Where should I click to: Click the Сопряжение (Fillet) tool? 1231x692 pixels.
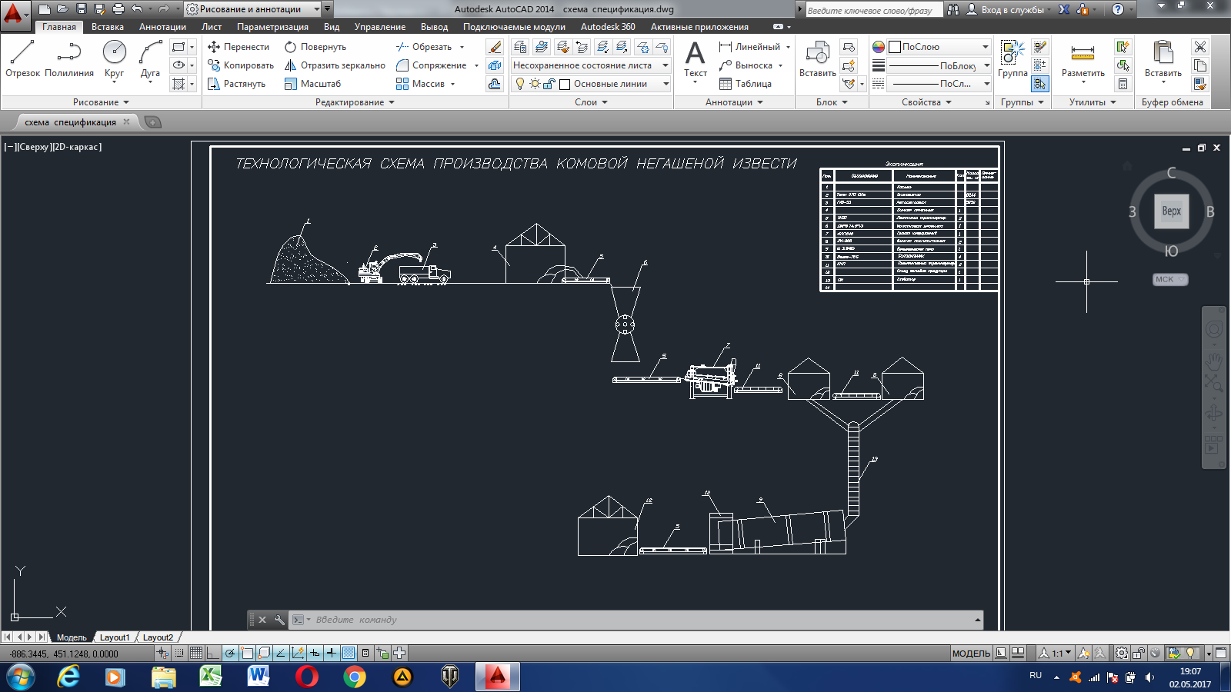[x=432, y=65]
